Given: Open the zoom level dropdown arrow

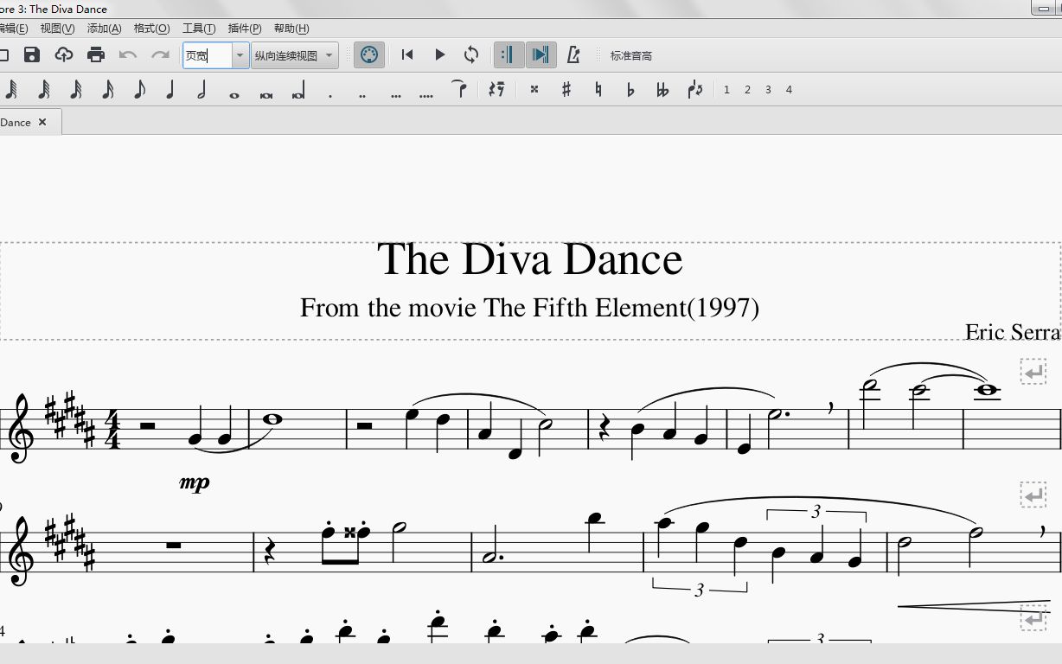Looking at the screenshot, I should (240, 55).
